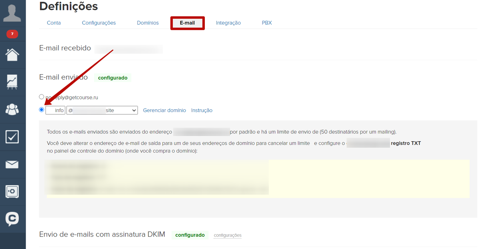This screenshot has width=481, height=249.
Task: Open the Integração tab
Action: point(228,23)
